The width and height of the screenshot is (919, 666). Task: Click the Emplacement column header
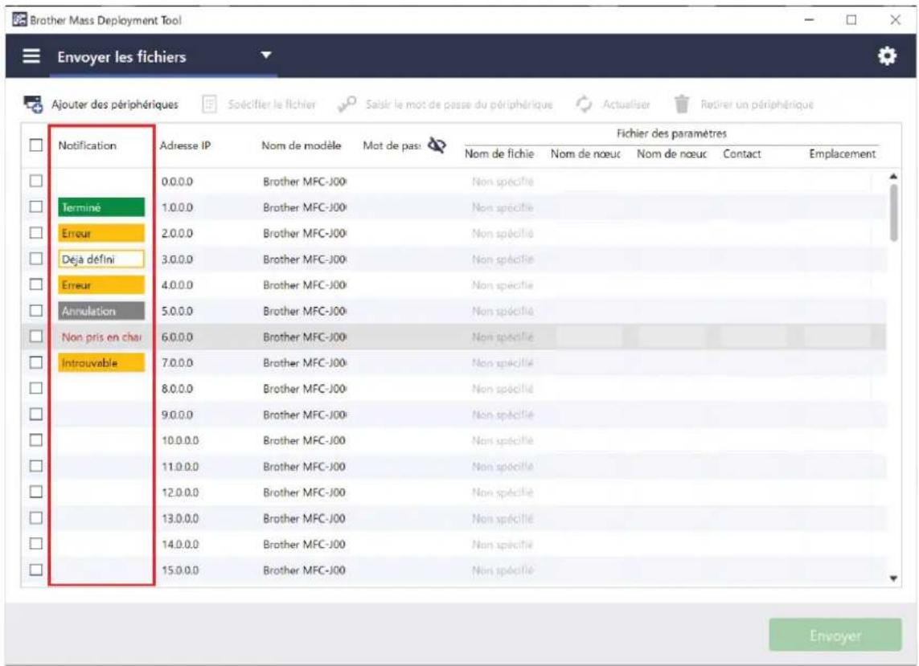click(843, 153)
